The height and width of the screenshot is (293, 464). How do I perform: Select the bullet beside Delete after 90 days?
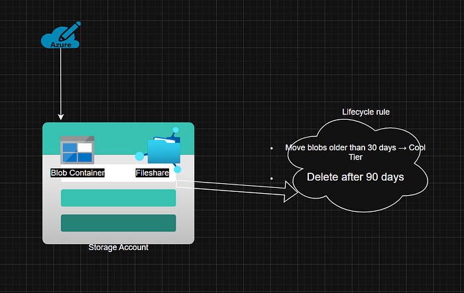(272, 179)
